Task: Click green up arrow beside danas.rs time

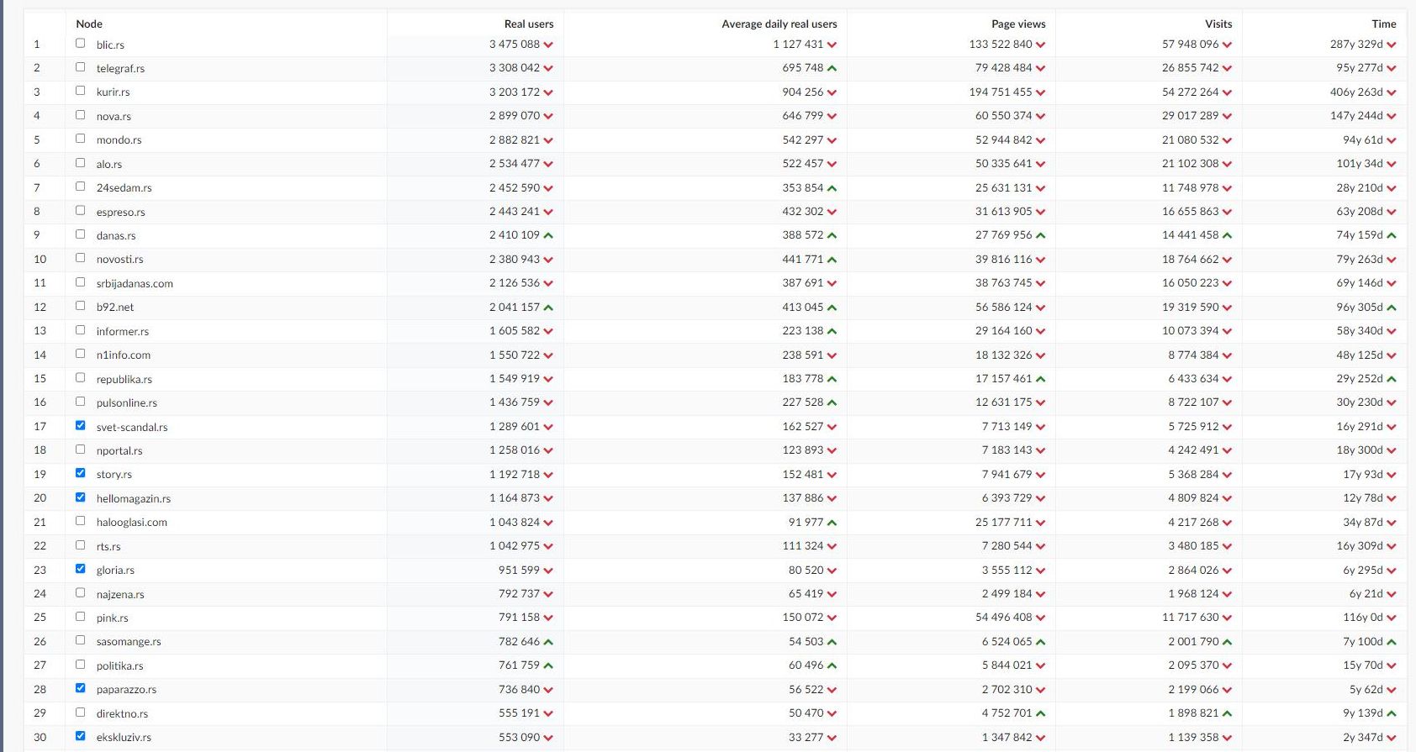Action: pos(1392,235)
